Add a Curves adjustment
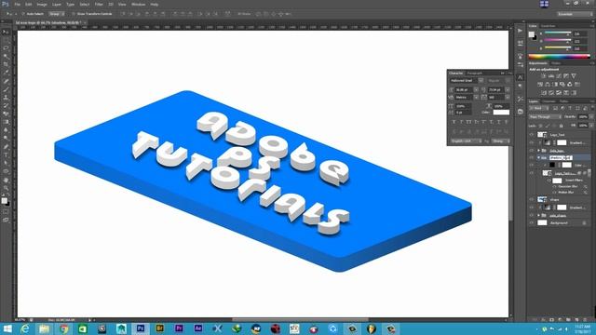 pyautogui.click(x=559, y=76)
